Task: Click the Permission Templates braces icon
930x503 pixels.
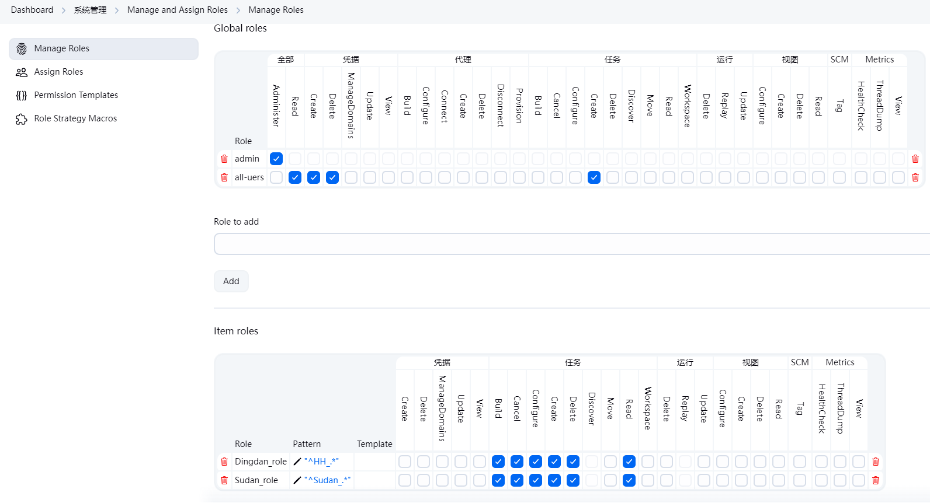Action: [22, 96]
